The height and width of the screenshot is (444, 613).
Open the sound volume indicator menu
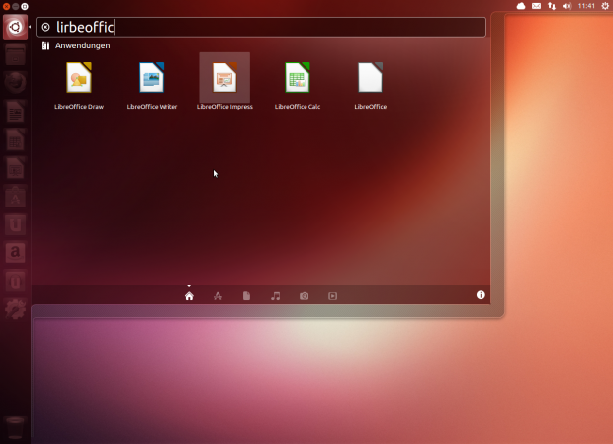click(x=568, y=6)
